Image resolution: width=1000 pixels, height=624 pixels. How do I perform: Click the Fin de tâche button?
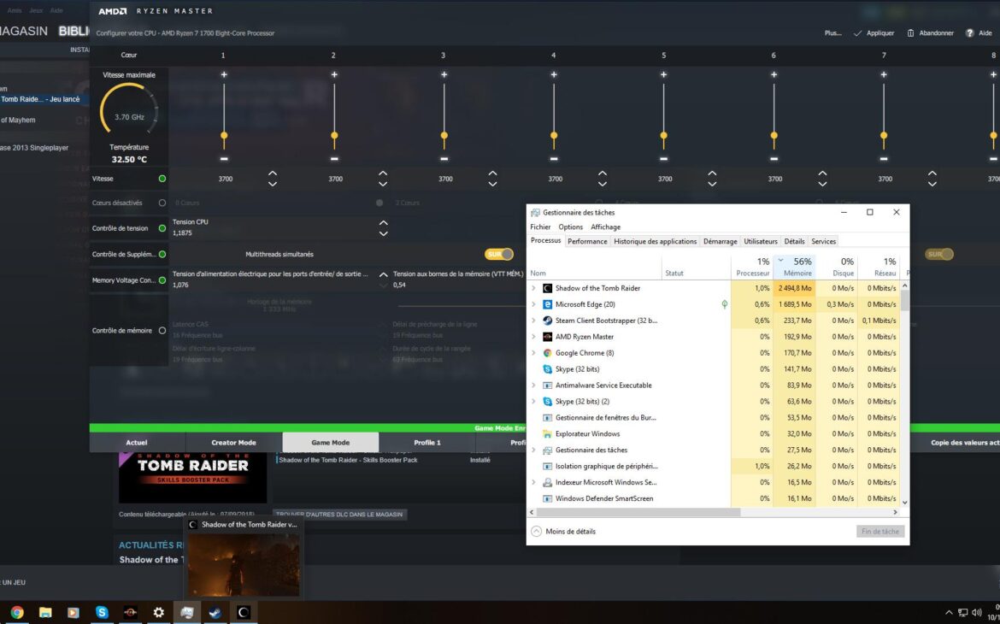click(879, 531)
